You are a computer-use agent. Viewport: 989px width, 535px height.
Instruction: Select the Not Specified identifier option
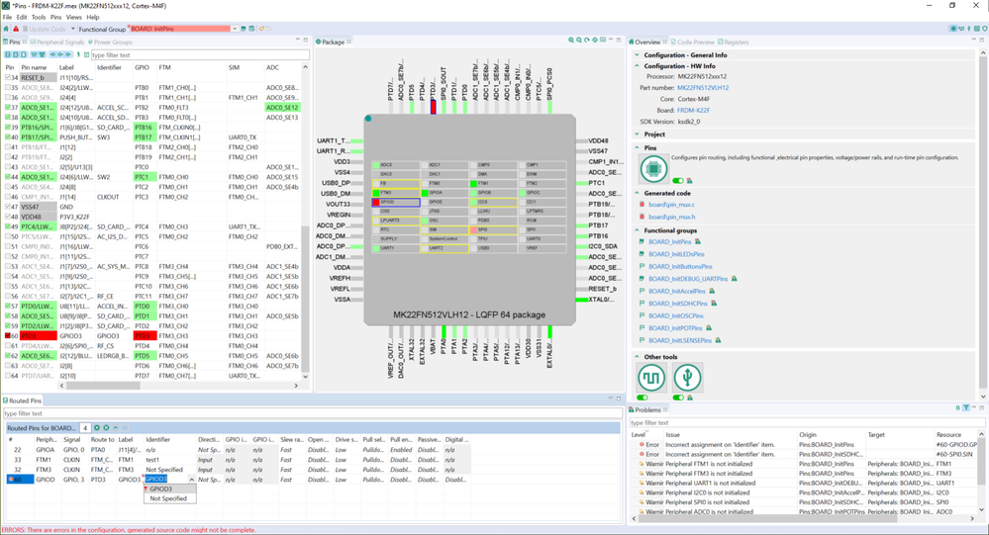point(168,498)
